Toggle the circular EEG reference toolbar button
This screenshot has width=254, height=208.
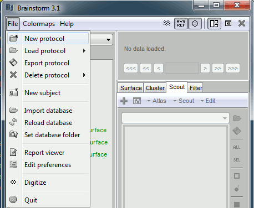[195, 23]
